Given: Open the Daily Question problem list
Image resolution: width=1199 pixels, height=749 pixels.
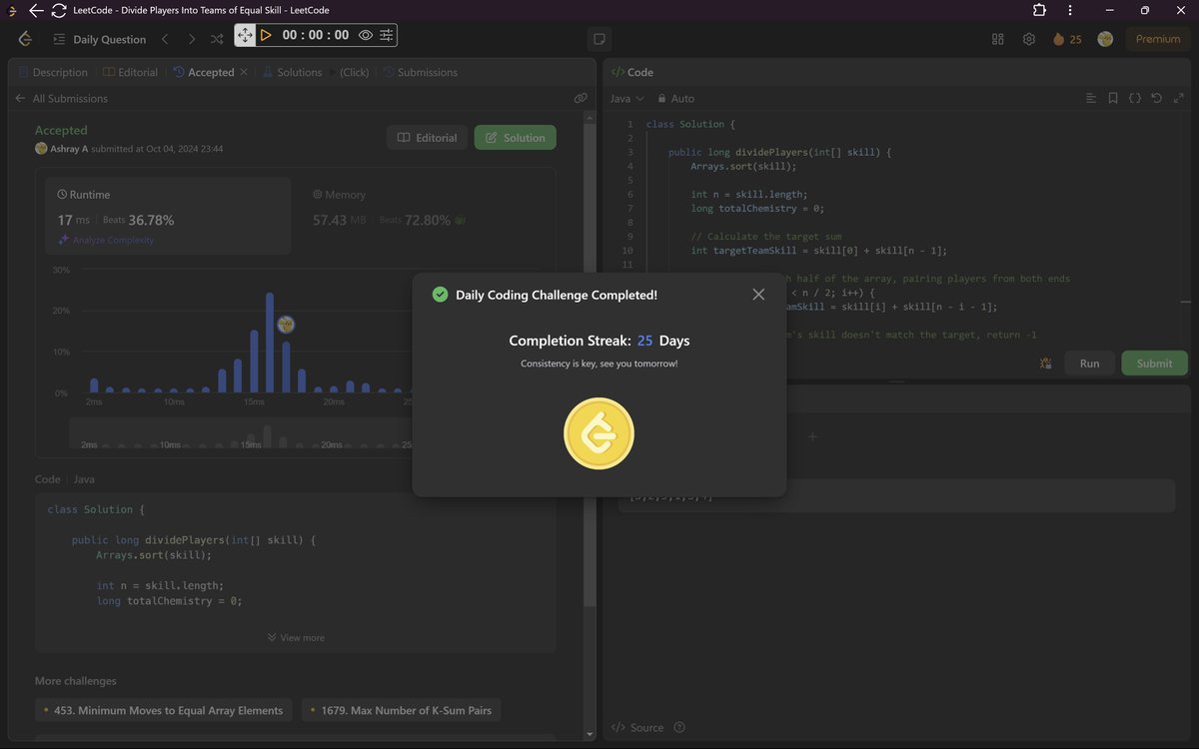Looking at the screenshot, I should click(100, 39).
